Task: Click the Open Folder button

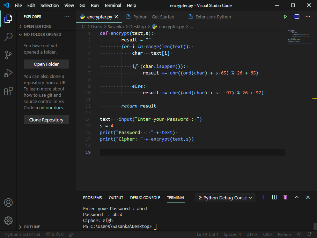Action: click(x=46, y=64)
